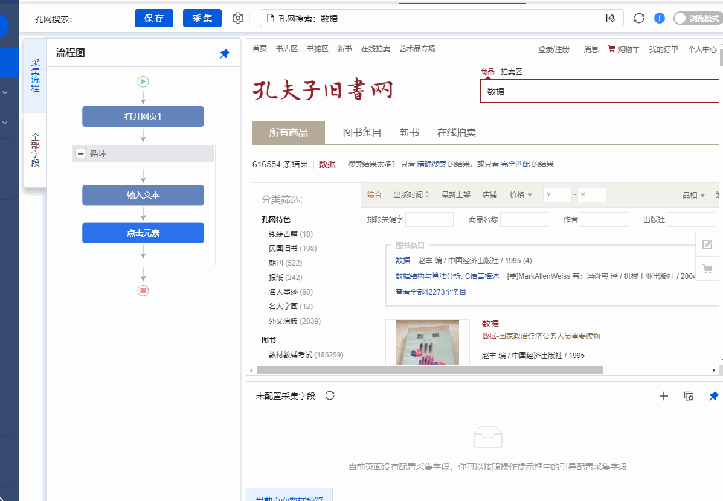Open 查看全部12273个条目 link
Viewport: 723px width, 501px height.
pyautogui.click(x=431, y=292)
